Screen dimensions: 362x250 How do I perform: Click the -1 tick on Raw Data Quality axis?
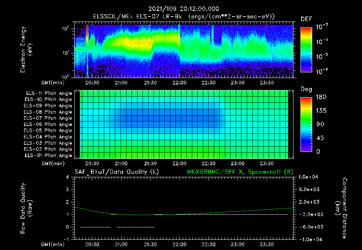point(66,239)
